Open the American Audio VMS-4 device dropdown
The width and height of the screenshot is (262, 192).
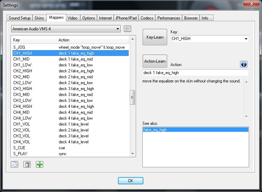pyautogui.click(x=66, y=29)
